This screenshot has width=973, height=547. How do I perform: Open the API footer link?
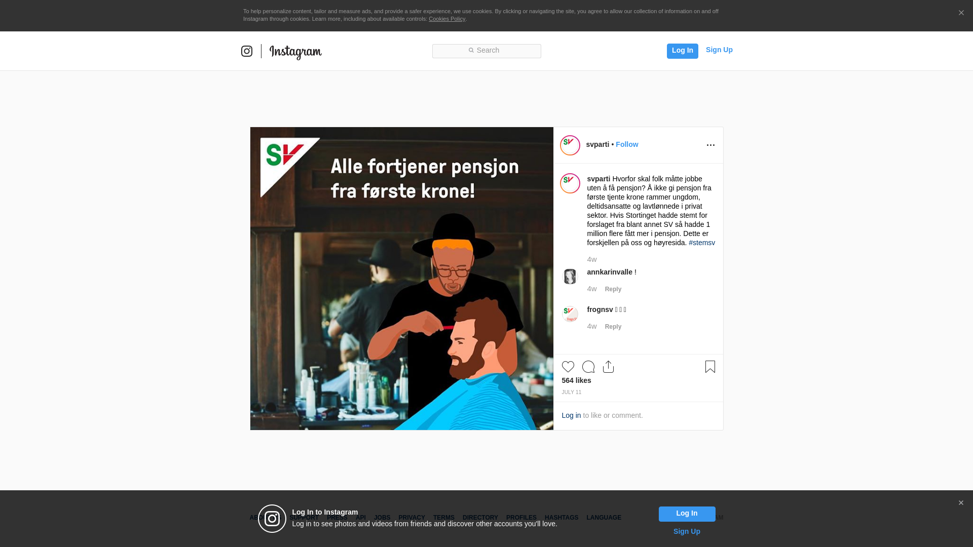361,518
